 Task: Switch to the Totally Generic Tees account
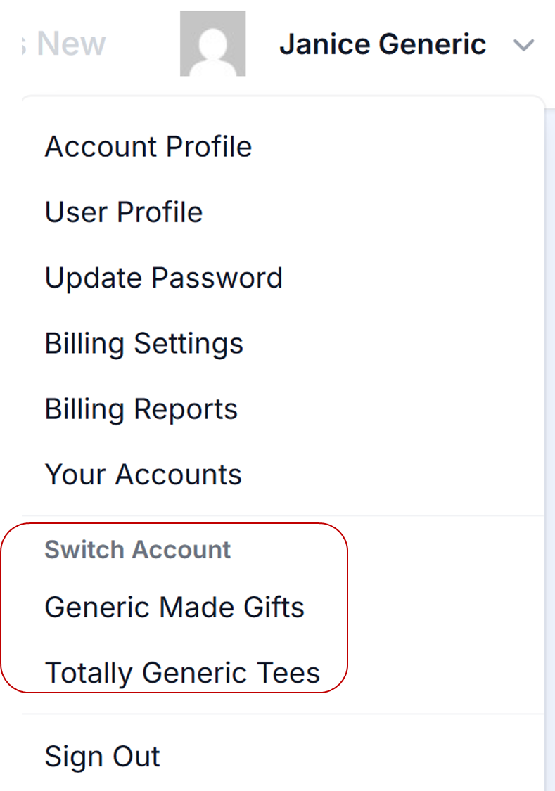182,673
